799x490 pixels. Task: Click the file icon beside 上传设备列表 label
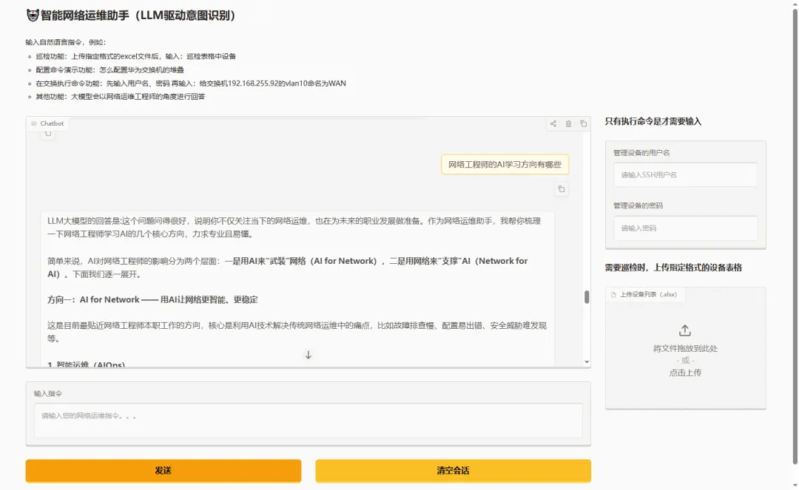coord(613,295)
